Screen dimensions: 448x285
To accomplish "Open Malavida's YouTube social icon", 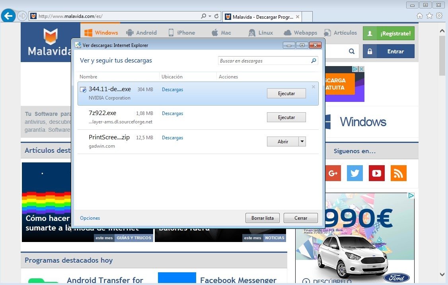I will pyautogui.click(x=376, y=173).
